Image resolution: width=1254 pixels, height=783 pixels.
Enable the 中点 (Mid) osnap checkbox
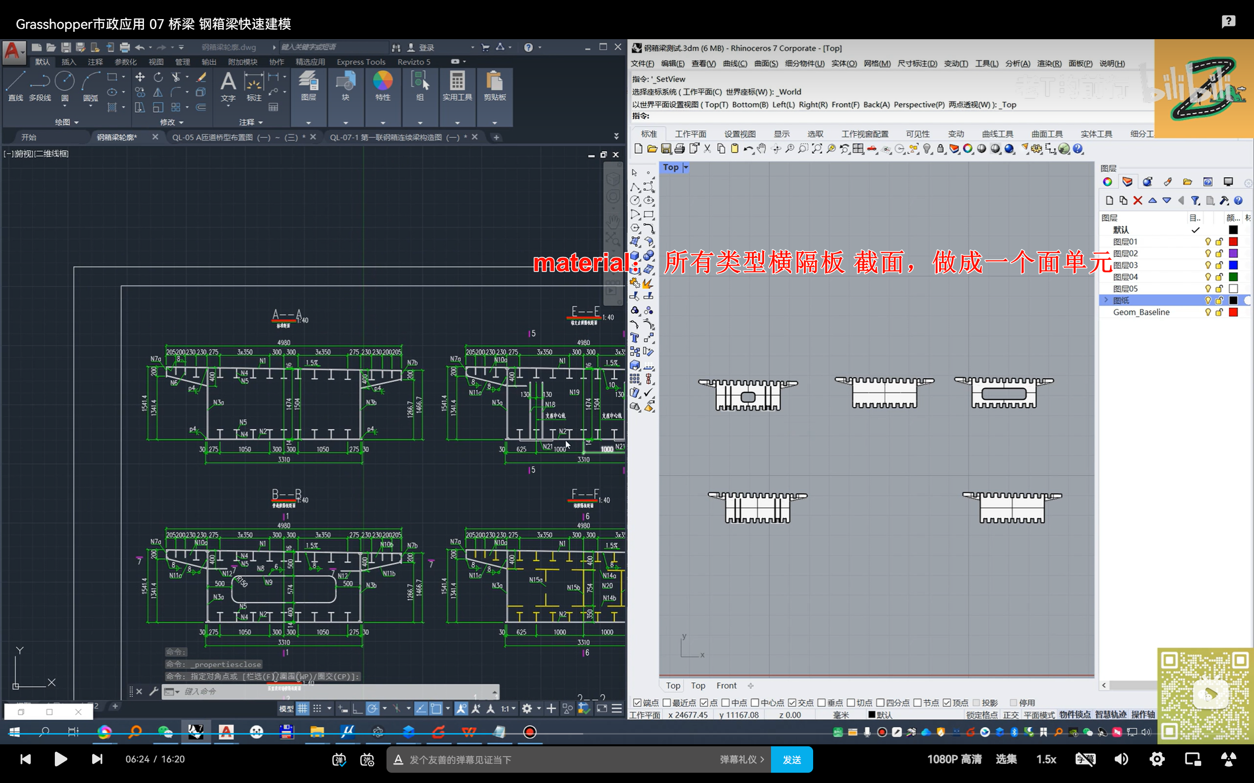click(725, 702)
